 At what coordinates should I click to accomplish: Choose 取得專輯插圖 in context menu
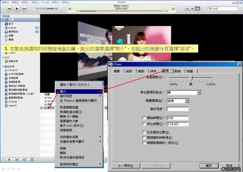point(79,107)
